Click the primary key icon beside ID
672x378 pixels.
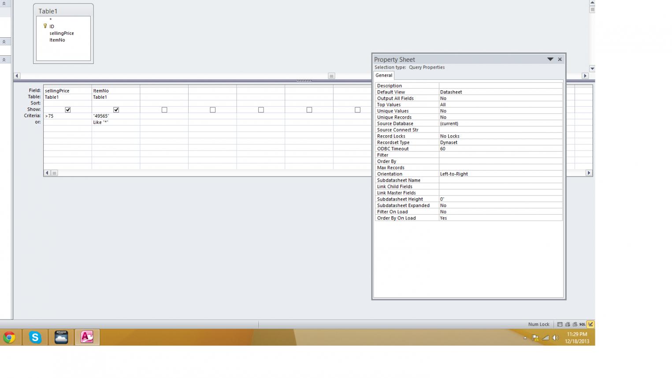[x=45, y=26]
